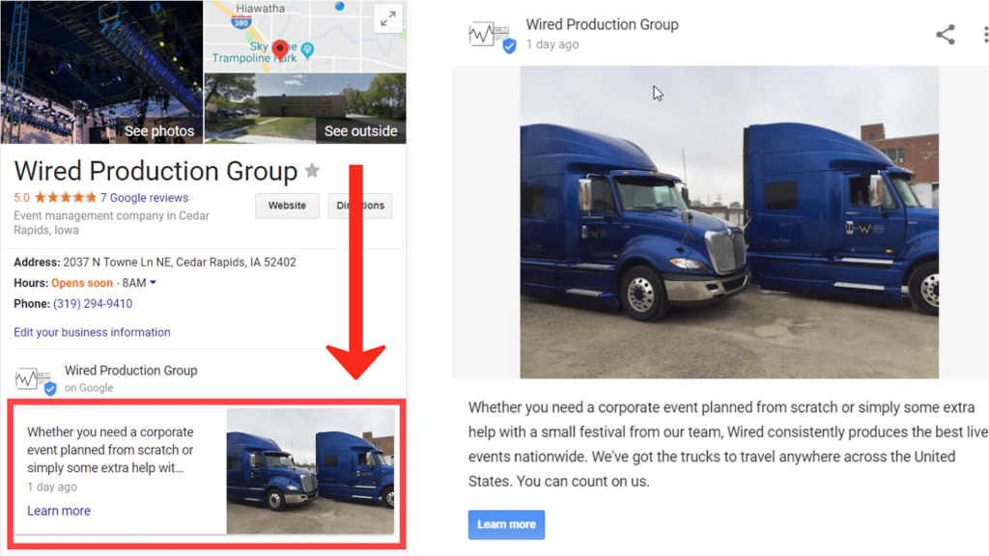Click the five-star rating stars
Screen dimensions: 989x556
click(66, 198)
